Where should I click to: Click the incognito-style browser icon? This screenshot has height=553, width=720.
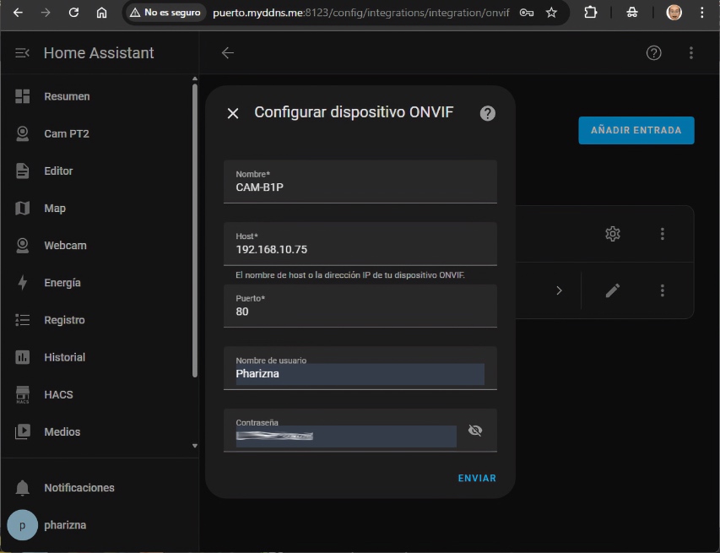pos(632,13)
